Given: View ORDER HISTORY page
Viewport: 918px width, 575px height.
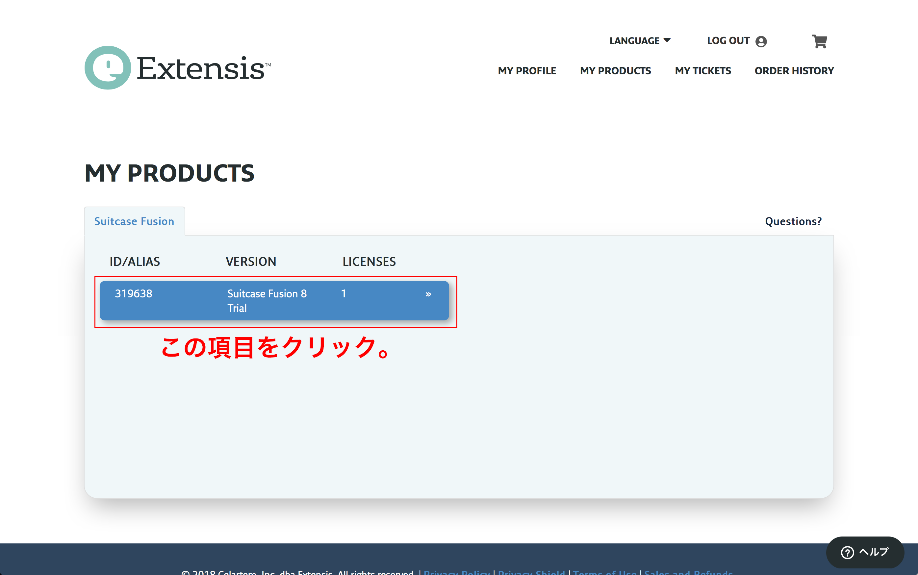Looking at the screenshot, I should (x=794, y=71).
